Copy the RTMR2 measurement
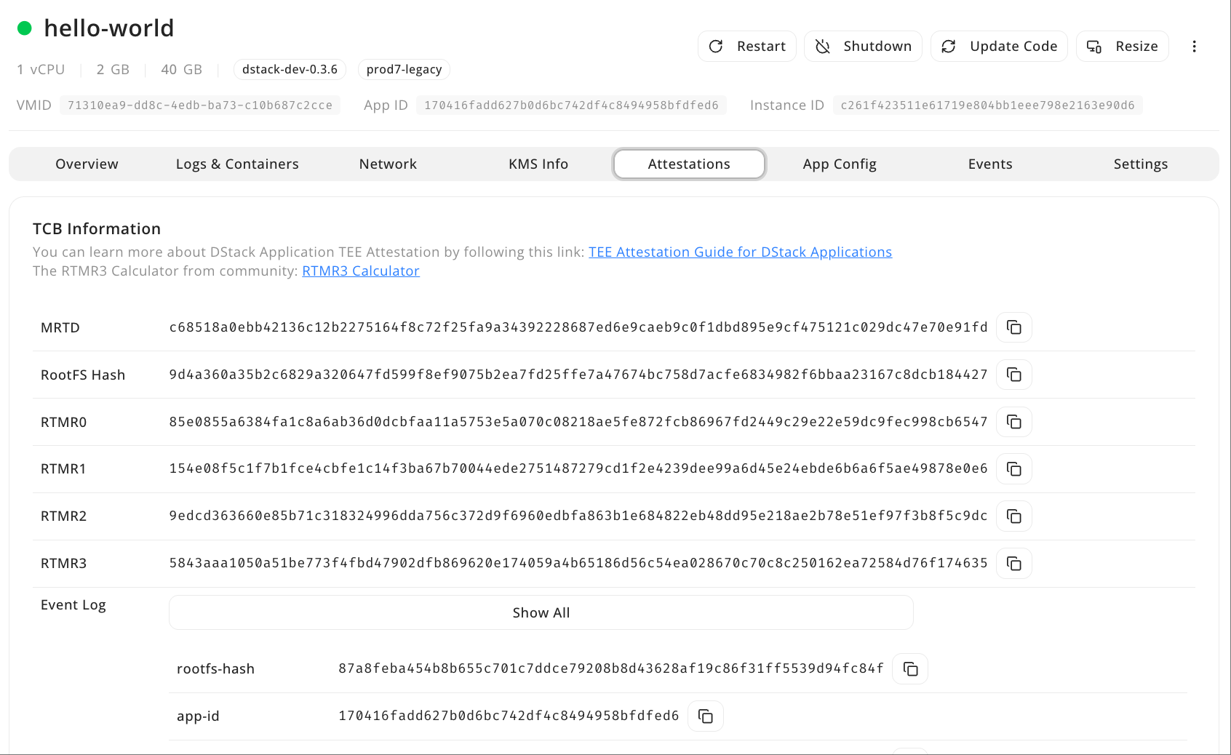This screenshot has width=1231, height=755. [x=1013, y=516]
